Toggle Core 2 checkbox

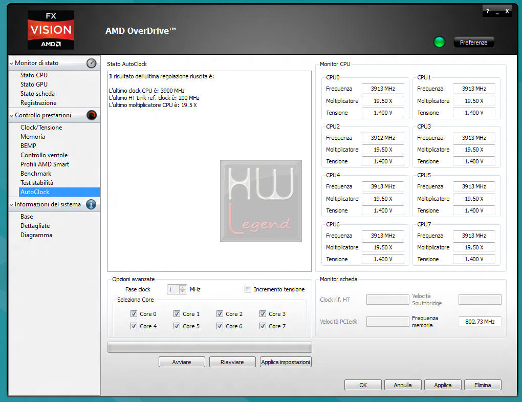tap(220, 314)
